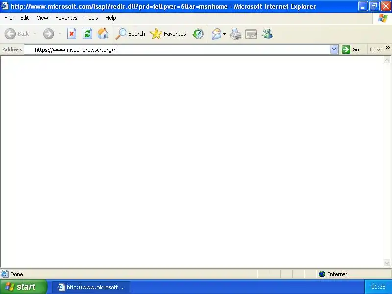Open the Favorites star button
Screen dimensions: 392x294
pos(168,34)
